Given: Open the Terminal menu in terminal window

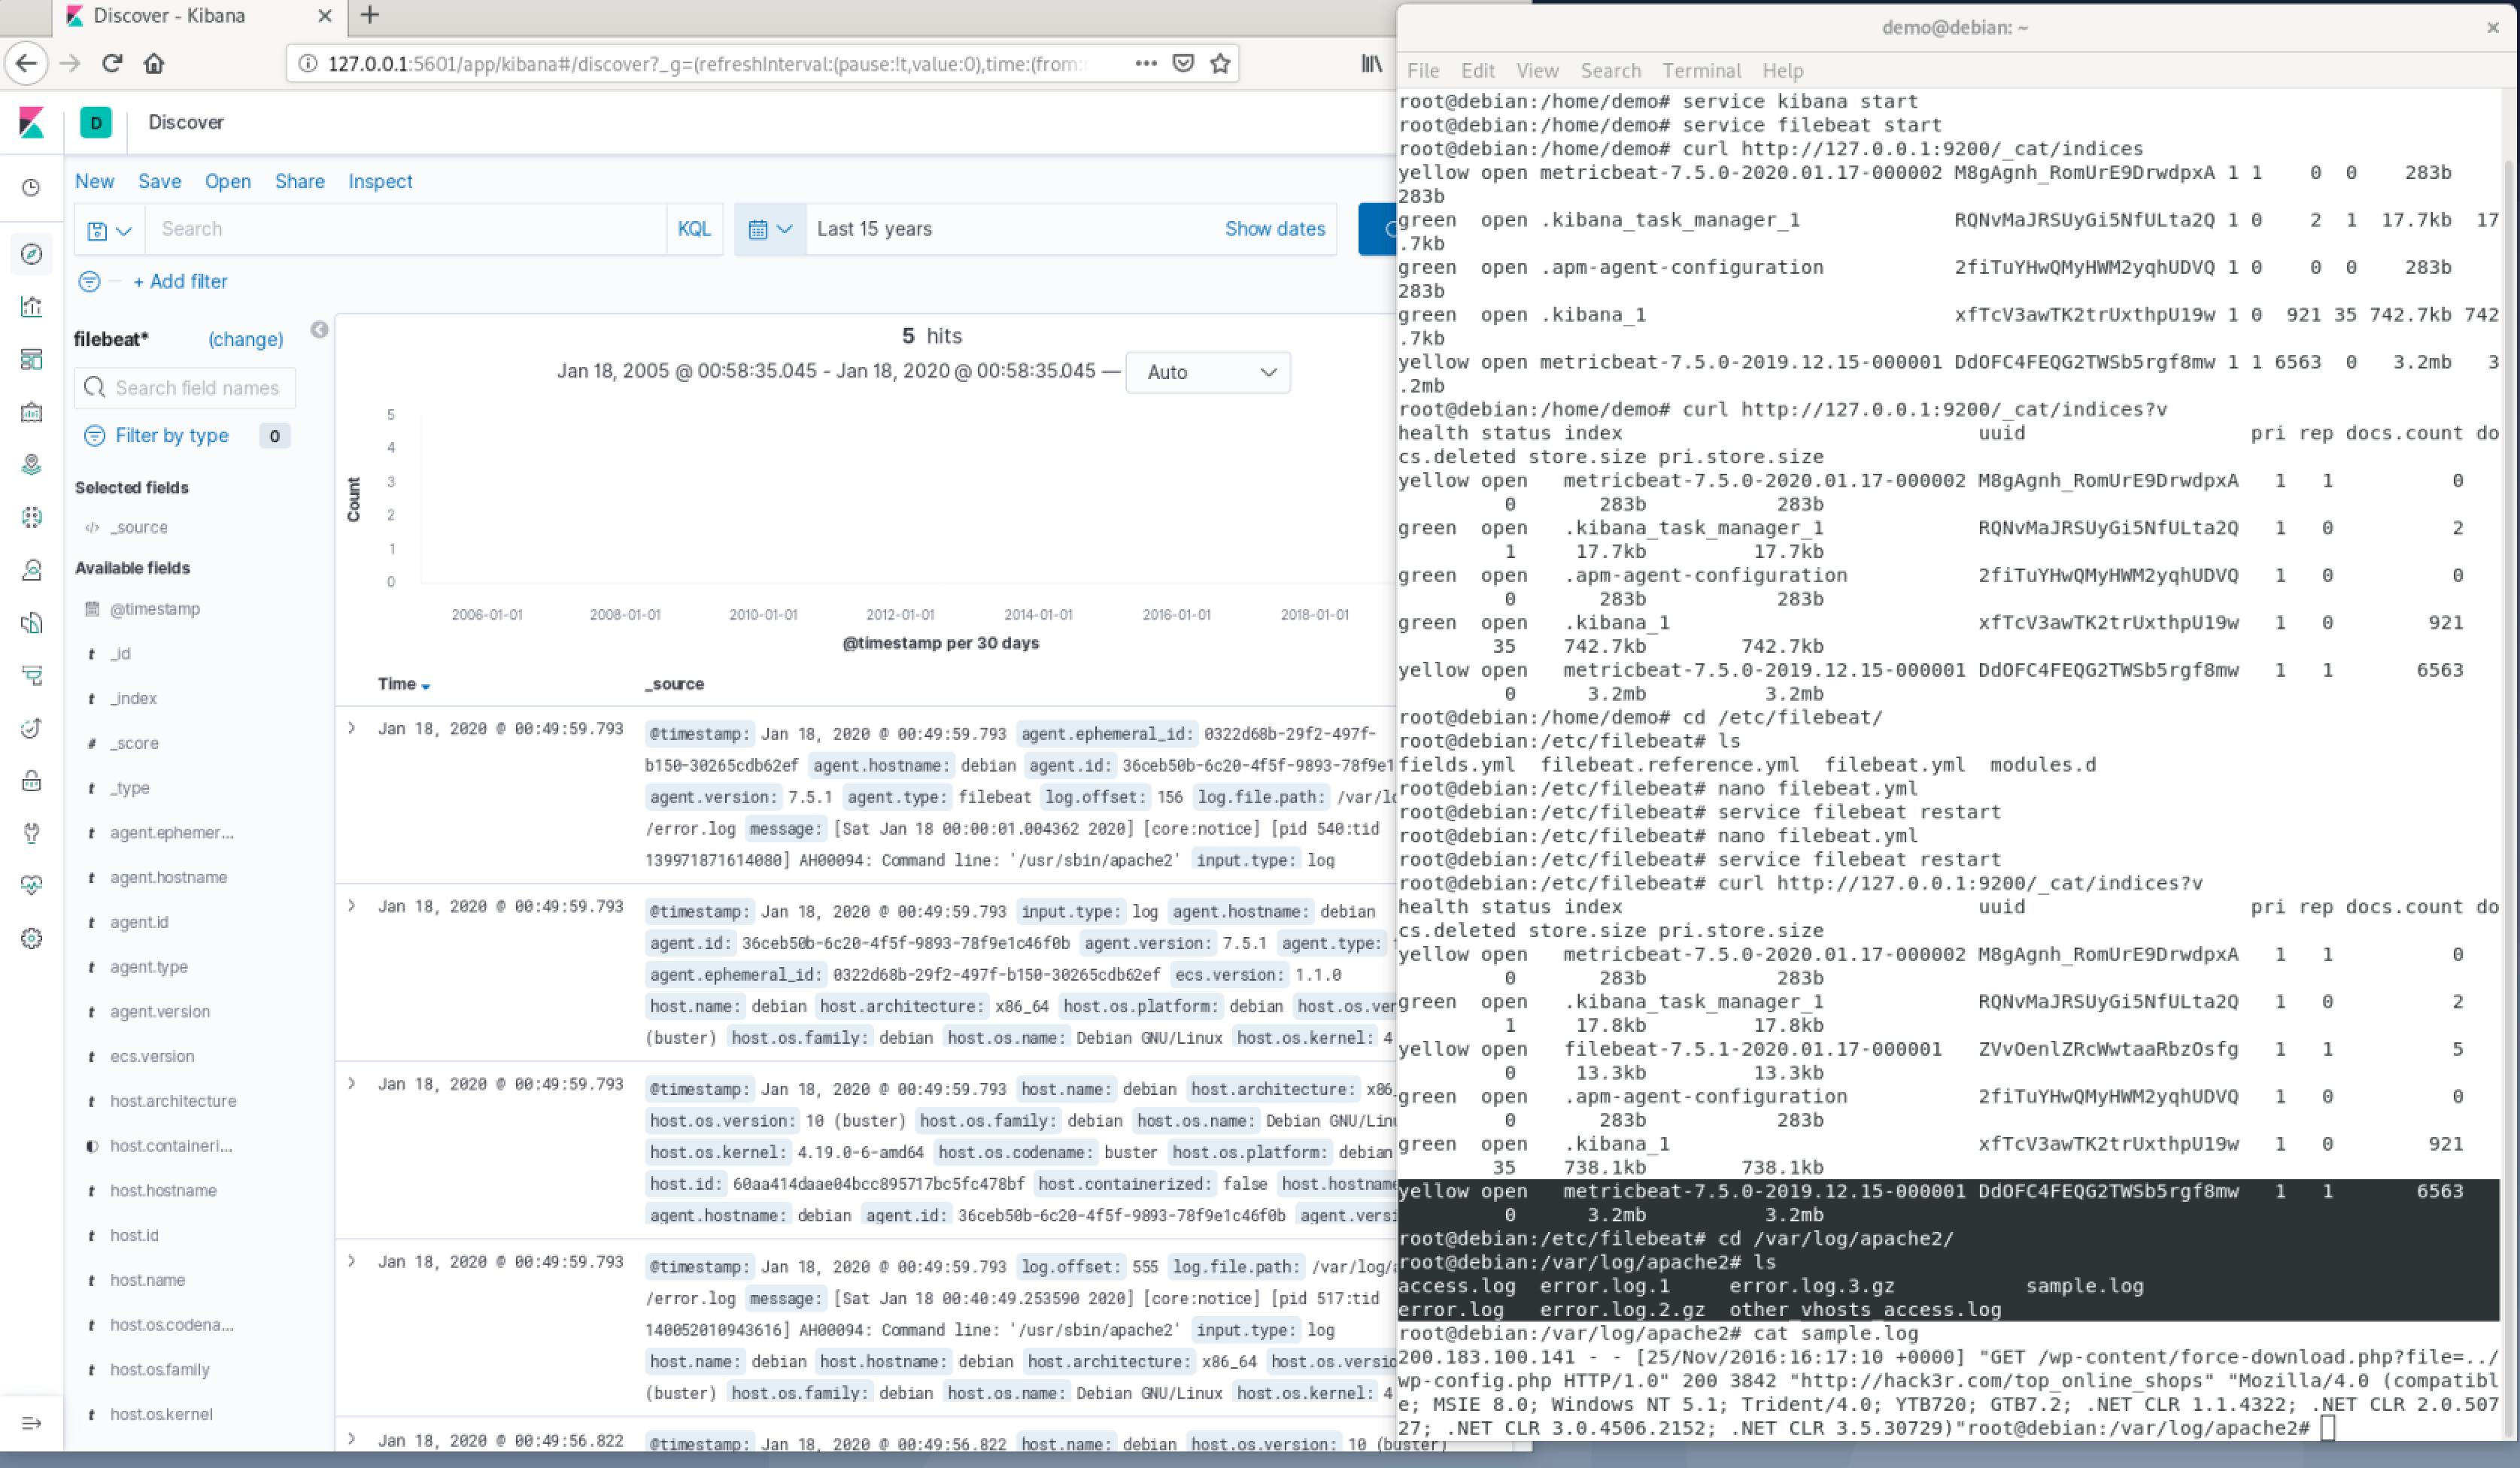Looking at the screenshot, I should pyautogui.click(x=1700, y=71).
